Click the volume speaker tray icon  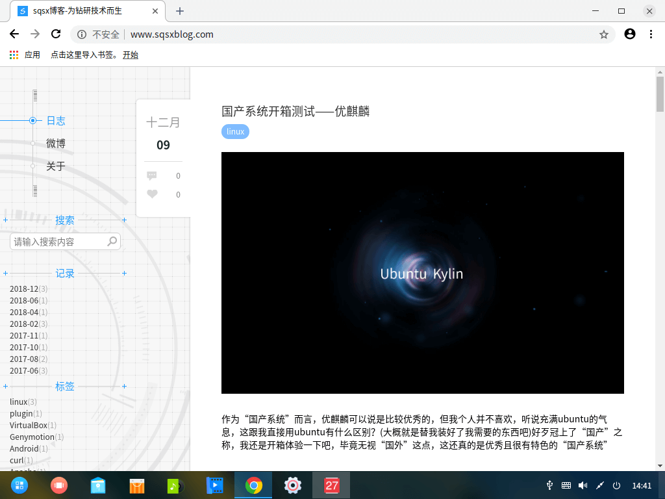[583, 485]
